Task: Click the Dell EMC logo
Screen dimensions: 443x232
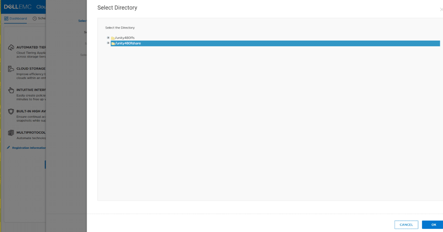Action: 18,7
